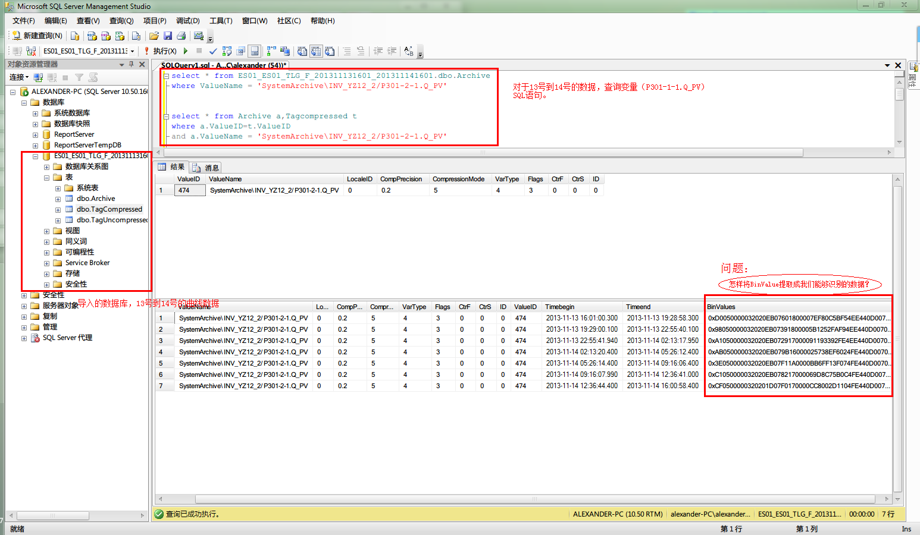The image size is (920, 535).
Task: Click Specify Values for Template Parameters icon
Action: (x=409, y=51)
